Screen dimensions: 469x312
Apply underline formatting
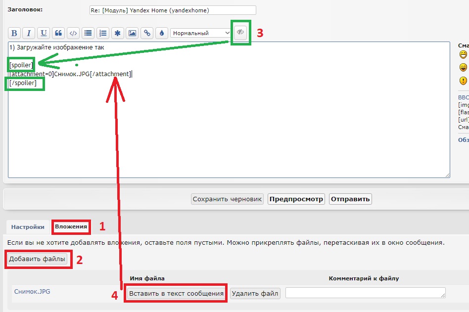tap(44, 33)
